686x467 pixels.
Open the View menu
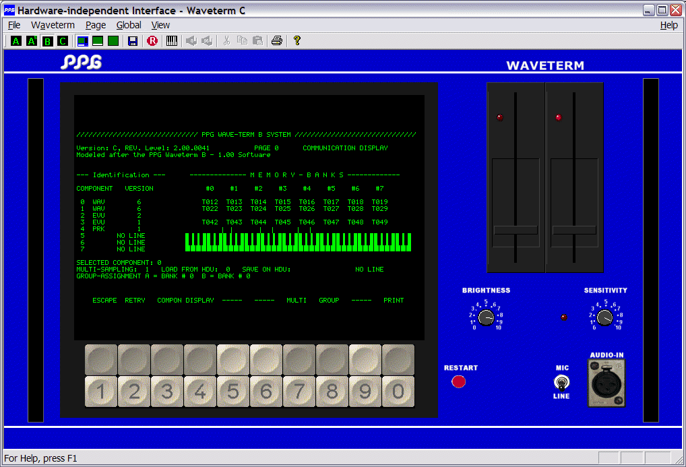pos(160,26)
